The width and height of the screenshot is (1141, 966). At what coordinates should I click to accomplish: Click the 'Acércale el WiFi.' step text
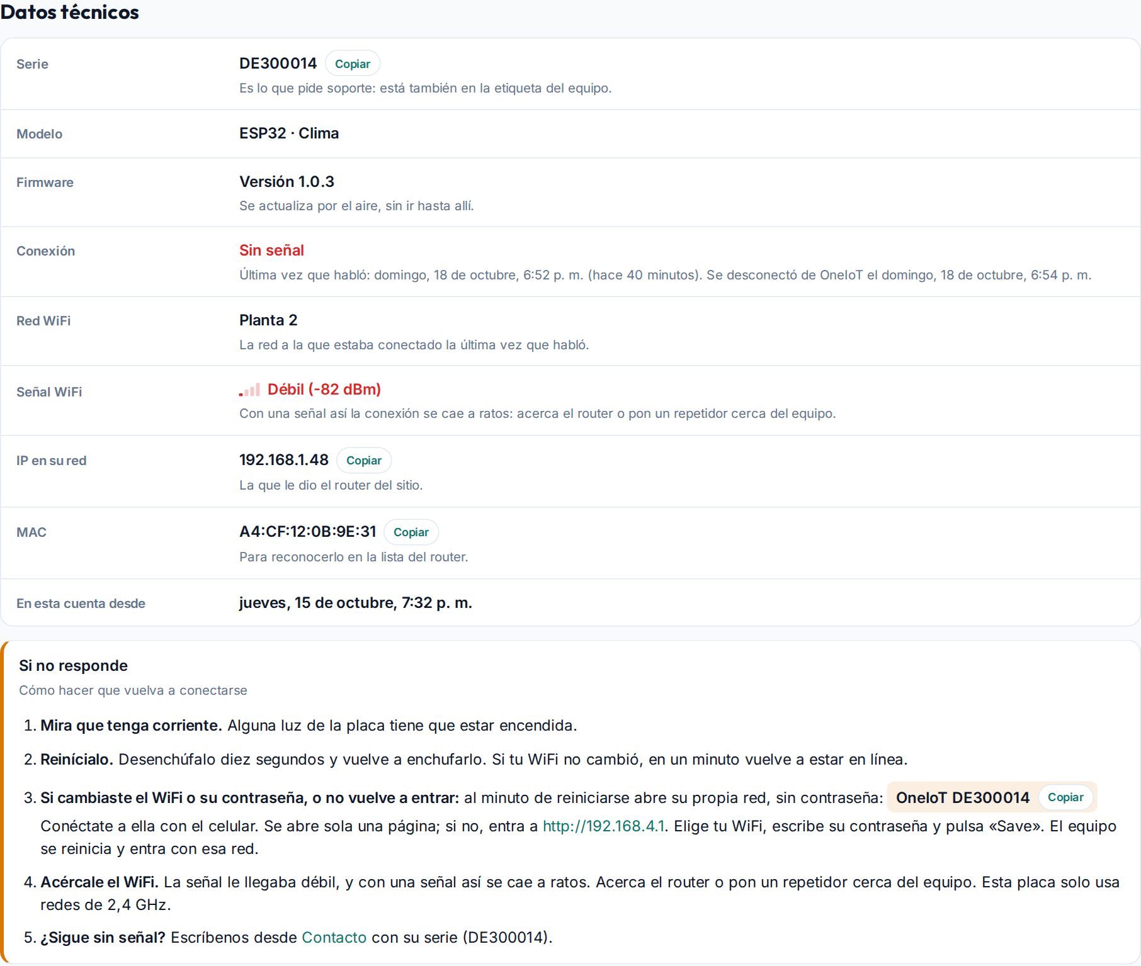[x=99, y=882]
